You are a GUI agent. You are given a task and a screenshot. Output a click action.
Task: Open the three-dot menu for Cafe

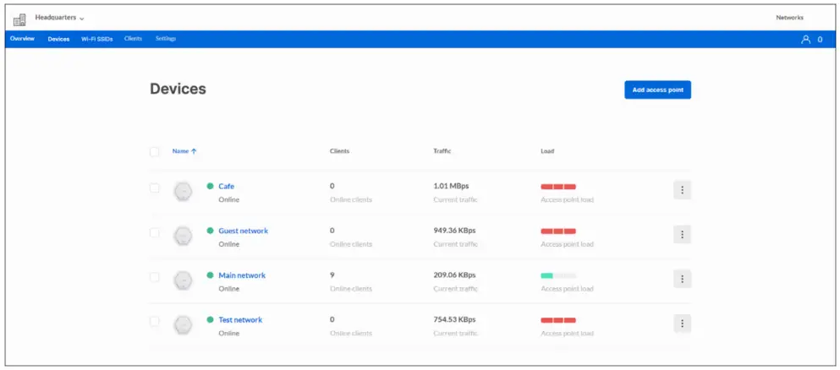(x=682, y=190)
